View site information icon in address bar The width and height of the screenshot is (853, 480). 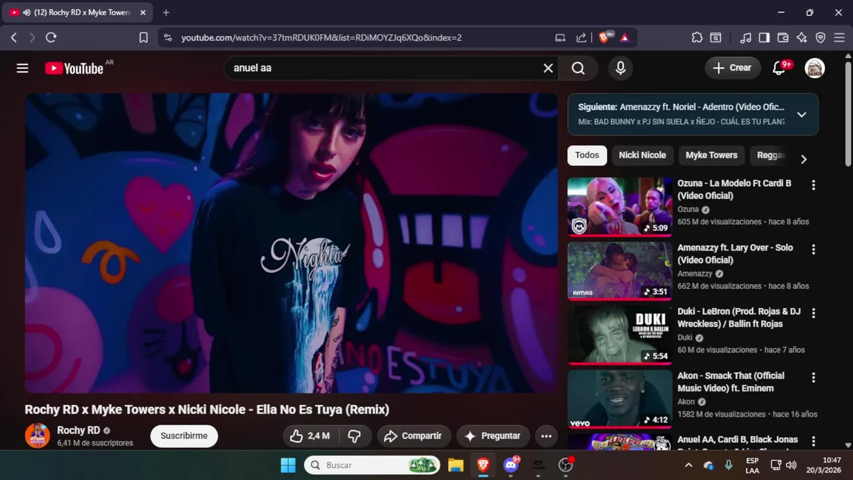[167, 38]
